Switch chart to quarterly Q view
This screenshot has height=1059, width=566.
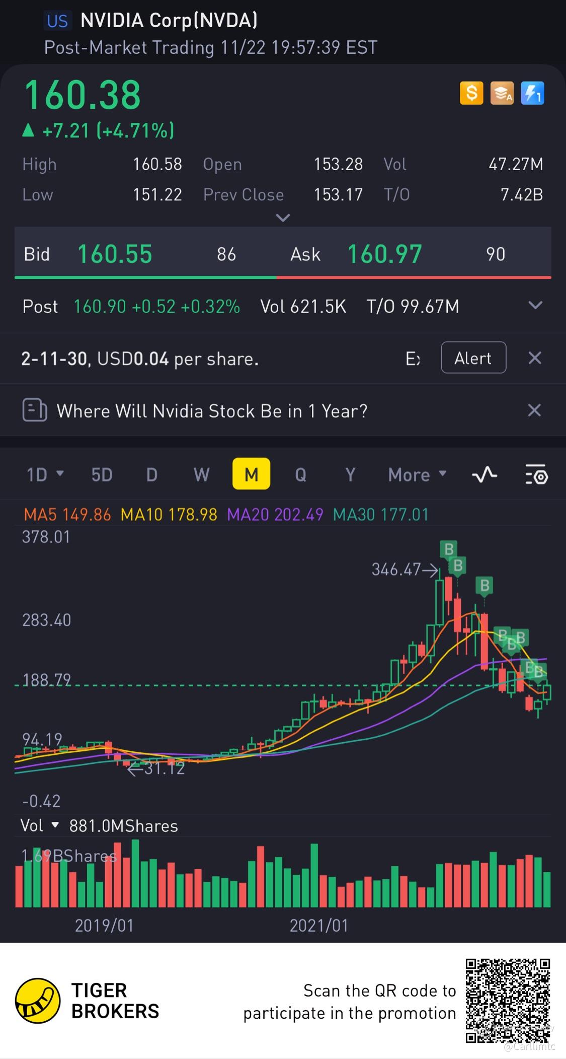click(300, 474)
